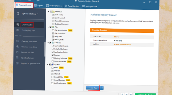Collapse the Files tree group

pyautogui.click(x=48, y=27)
